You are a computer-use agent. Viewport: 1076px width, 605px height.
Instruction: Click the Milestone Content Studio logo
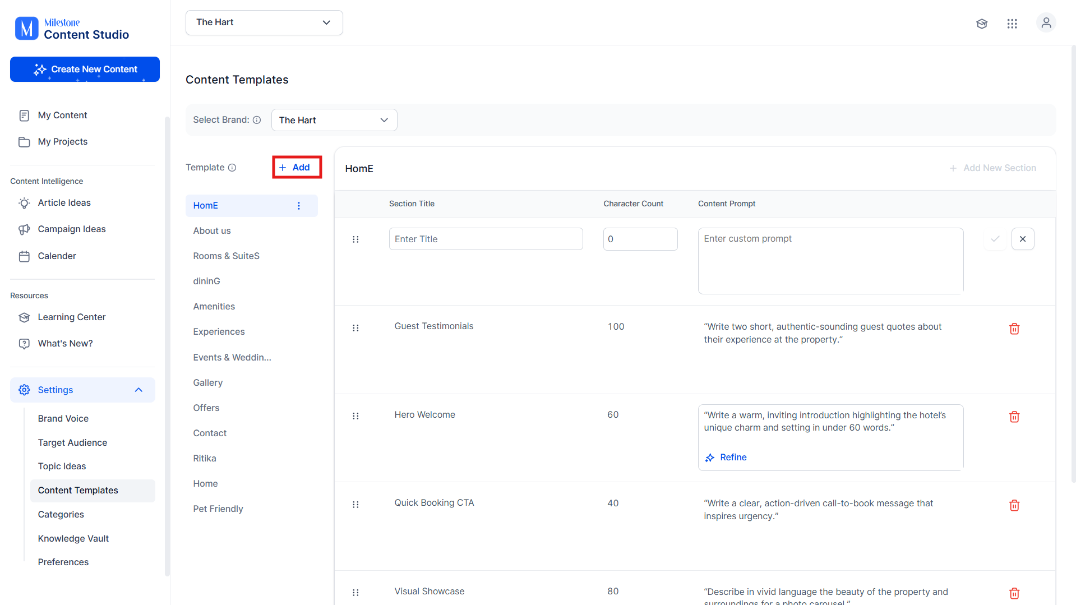(x=72, y=29)
